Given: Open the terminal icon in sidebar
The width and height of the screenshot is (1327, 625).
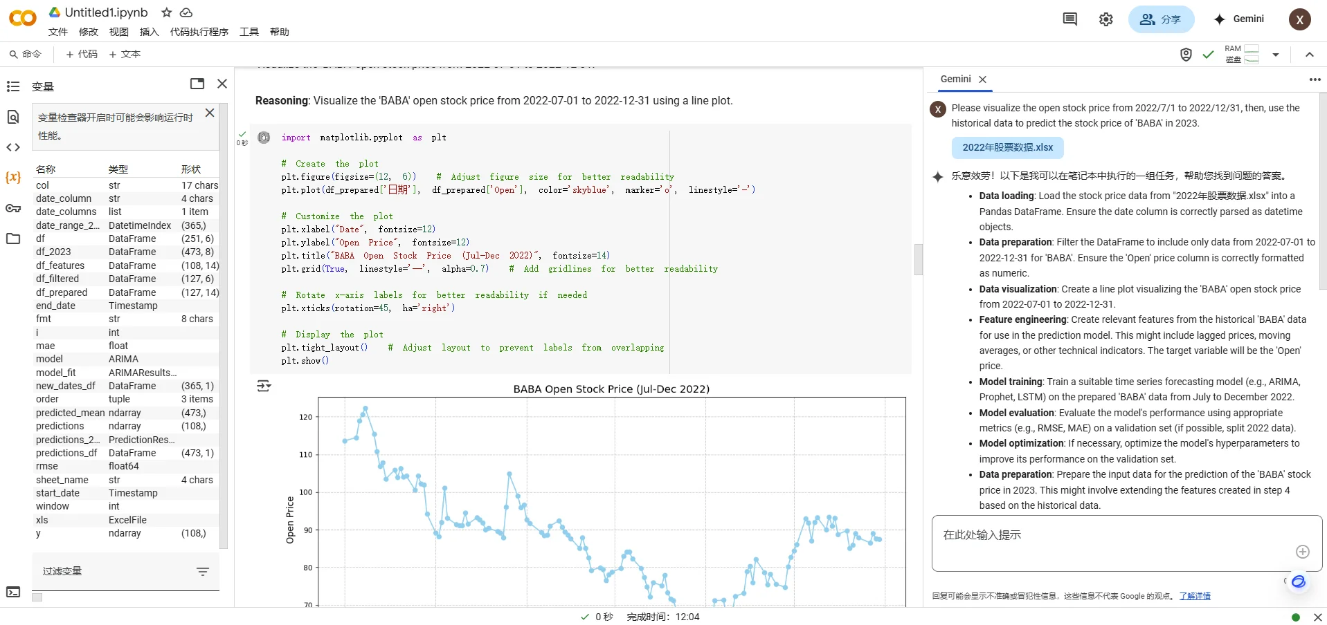Looking at the screenshot, I should tap(13, 592).
